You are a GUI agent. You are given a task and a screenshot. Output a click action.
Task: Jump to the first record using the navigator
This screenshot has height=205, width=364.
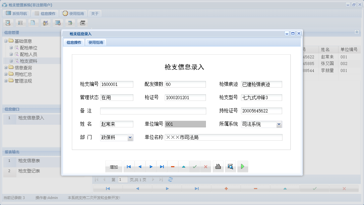[129, 167]
